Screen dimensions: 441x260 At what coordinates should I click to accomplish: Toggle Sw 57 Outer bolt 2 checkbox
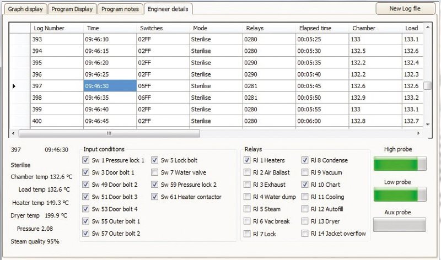point(86,234)
